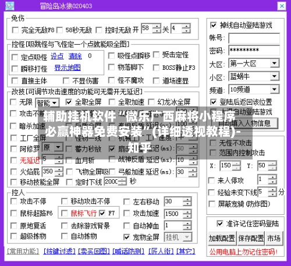The image size is (291, 266).
Task: Check 屏蔽宠骑(防炸图) option
Action: point(212,204)
